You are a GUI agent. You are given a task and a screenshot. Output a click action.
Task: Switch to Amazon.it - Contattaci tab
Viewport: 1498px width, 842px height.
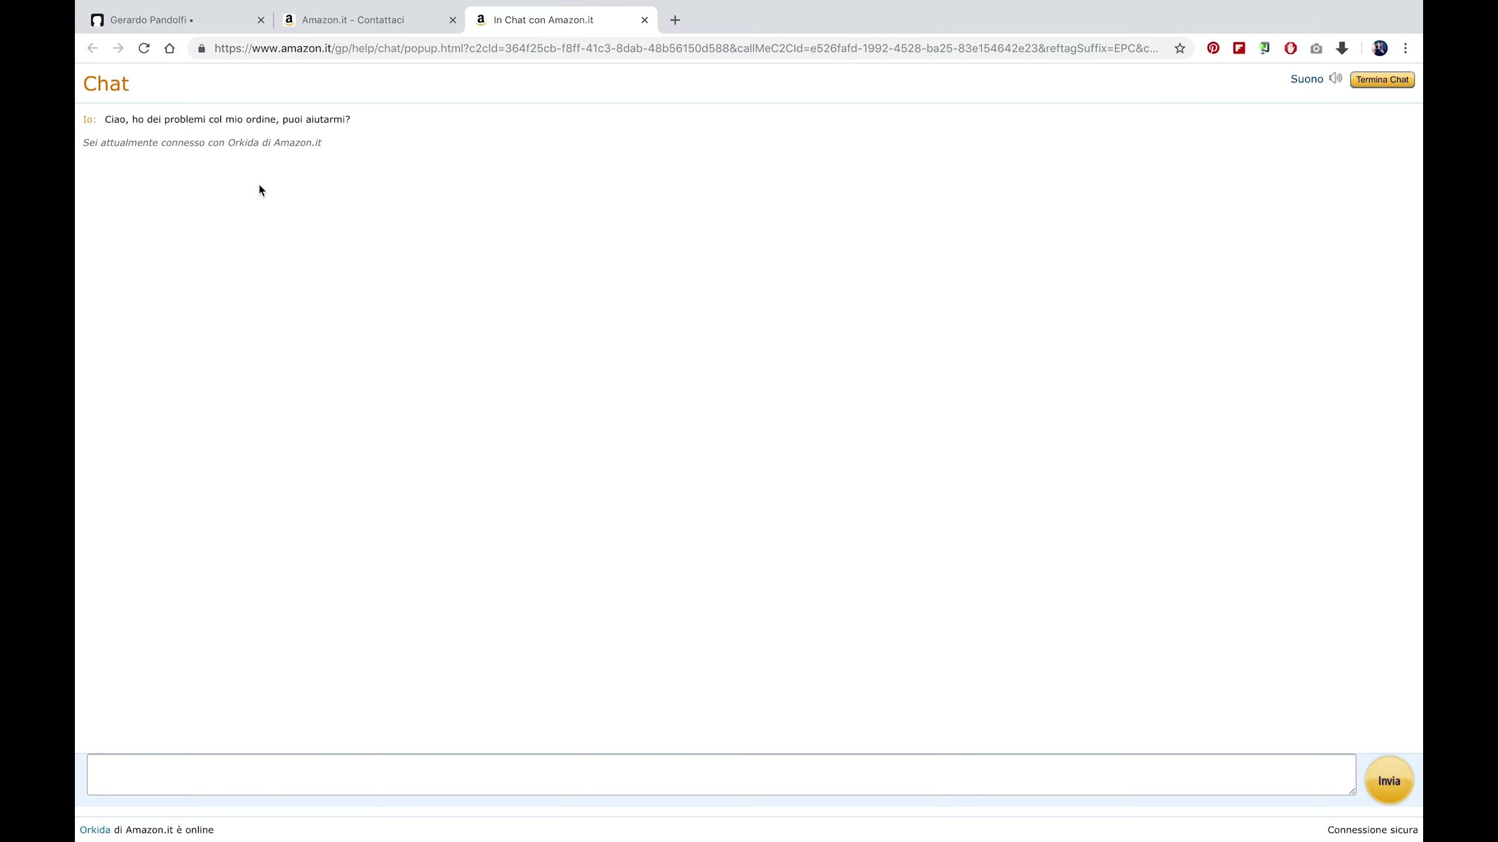(369, 20)
